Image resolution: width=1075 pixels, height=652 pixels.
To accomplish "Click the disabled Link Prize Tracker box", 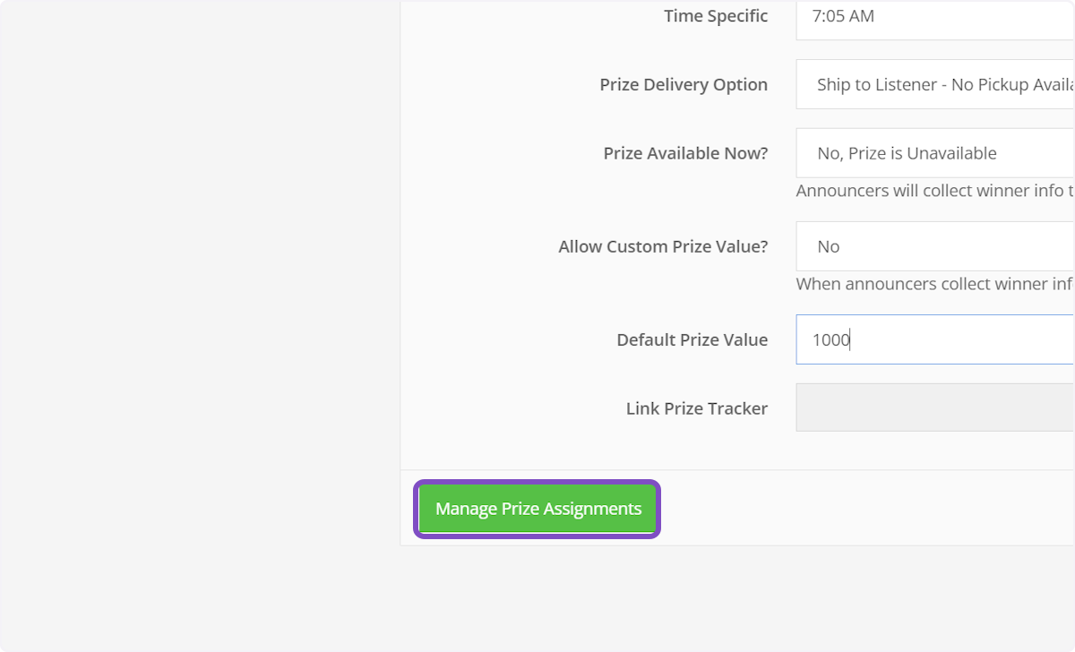I will click(932, 407).
